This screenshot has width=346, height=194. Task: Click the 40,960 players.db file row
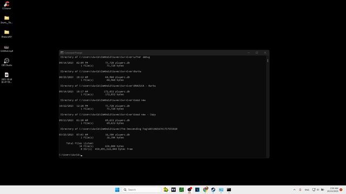click(95, 77)
